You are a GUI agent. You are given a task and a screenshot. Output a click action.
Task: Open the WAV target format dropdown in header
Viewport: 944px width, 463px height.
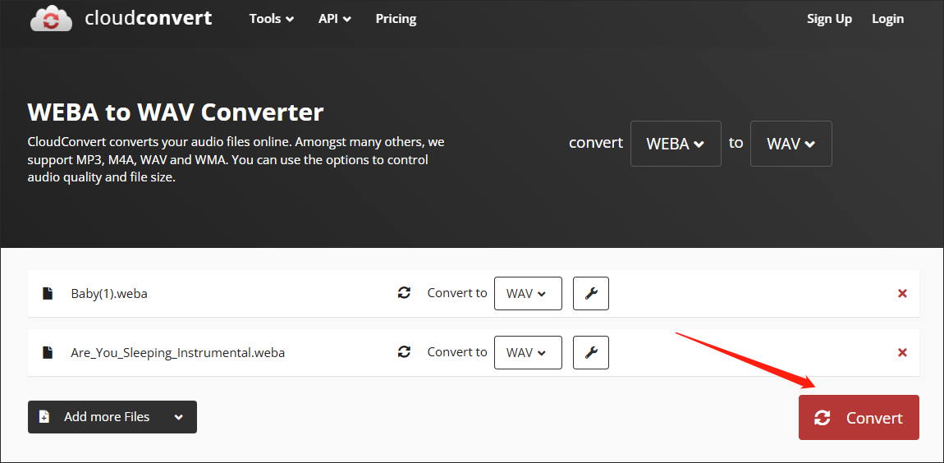tap(790, 144)
